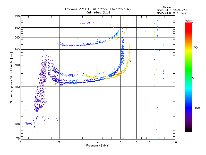206x155 pixels.
Task: Click the y-axis tick label "100"
Action: pos(17,124)
